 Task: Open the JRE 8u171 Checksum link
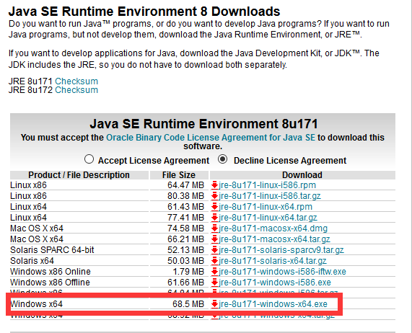pyautogui.click(x=76, y=81)
